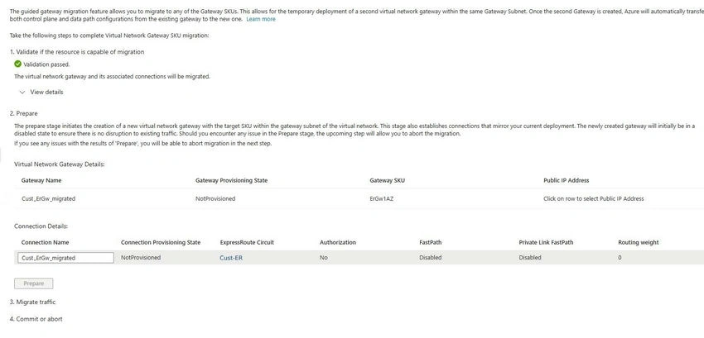Click the green Validation passed checkmark icon
Screen dimensions: 704x338
point(18,64)
